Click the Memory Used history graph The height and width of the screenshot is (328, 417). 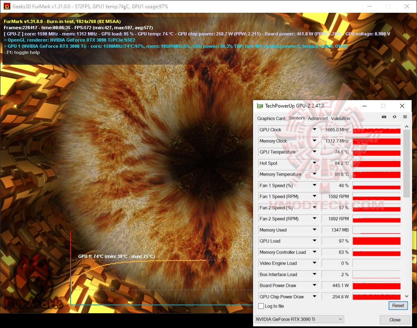[x=376, y=230]
